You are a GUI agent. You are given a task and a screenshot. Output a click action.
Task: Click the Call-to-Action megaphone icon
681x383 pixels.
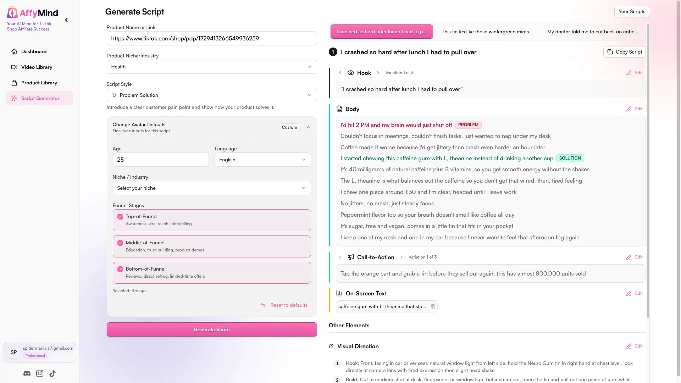(x=351, y=257)
